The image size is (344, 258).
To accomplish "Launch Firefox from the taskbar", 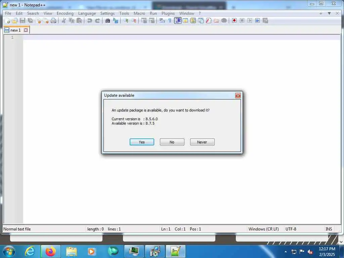I will [x=51, y=251].
